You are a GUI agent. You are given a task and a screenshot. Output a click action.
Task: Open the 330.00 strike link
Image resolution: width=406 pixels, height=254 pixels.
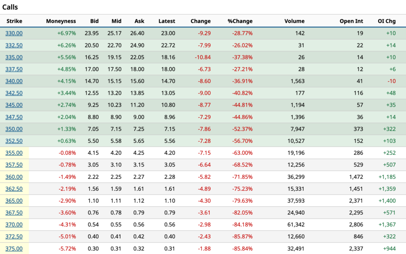pos(14,33)
